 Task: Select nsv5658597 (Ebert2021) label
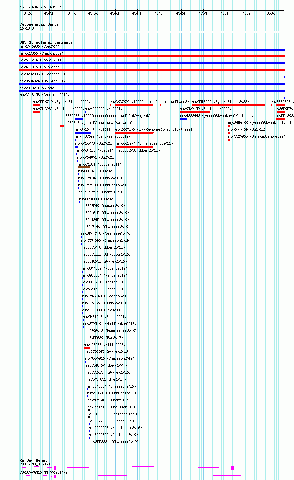[x=100, y=192]
